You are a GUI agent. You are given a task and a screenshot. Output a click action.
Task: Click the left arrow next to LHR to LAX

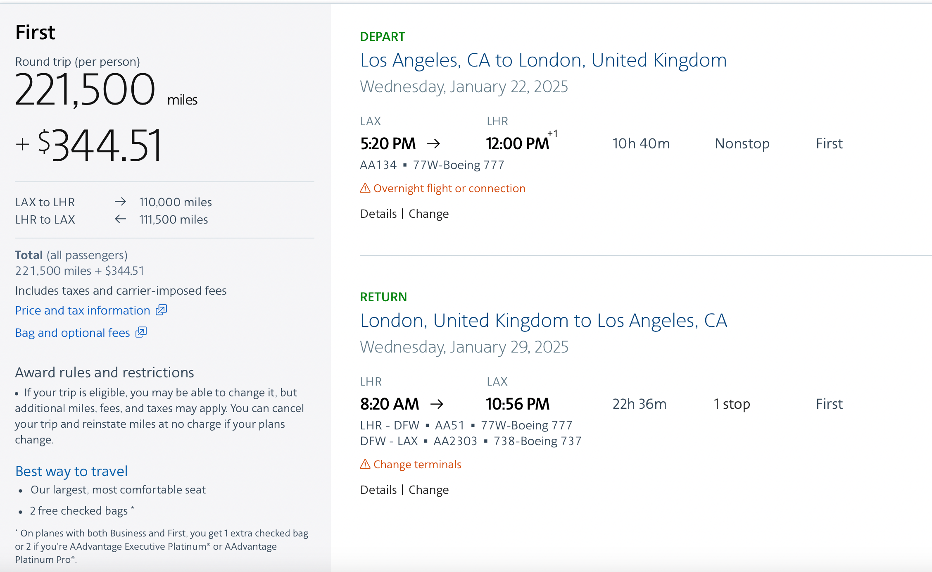120,219
